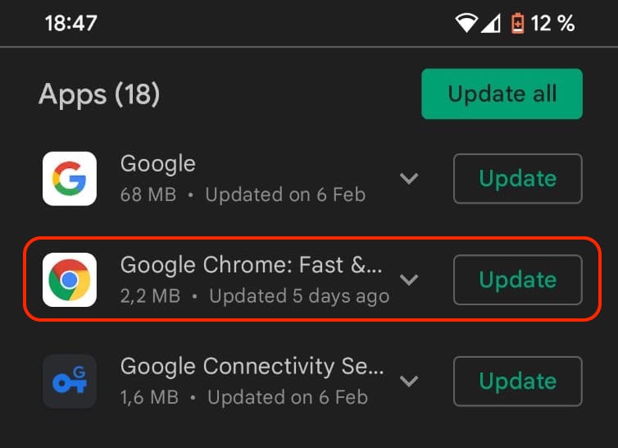Tap the Google app icon
Screen dimensions: 618x448
[70, 178]
